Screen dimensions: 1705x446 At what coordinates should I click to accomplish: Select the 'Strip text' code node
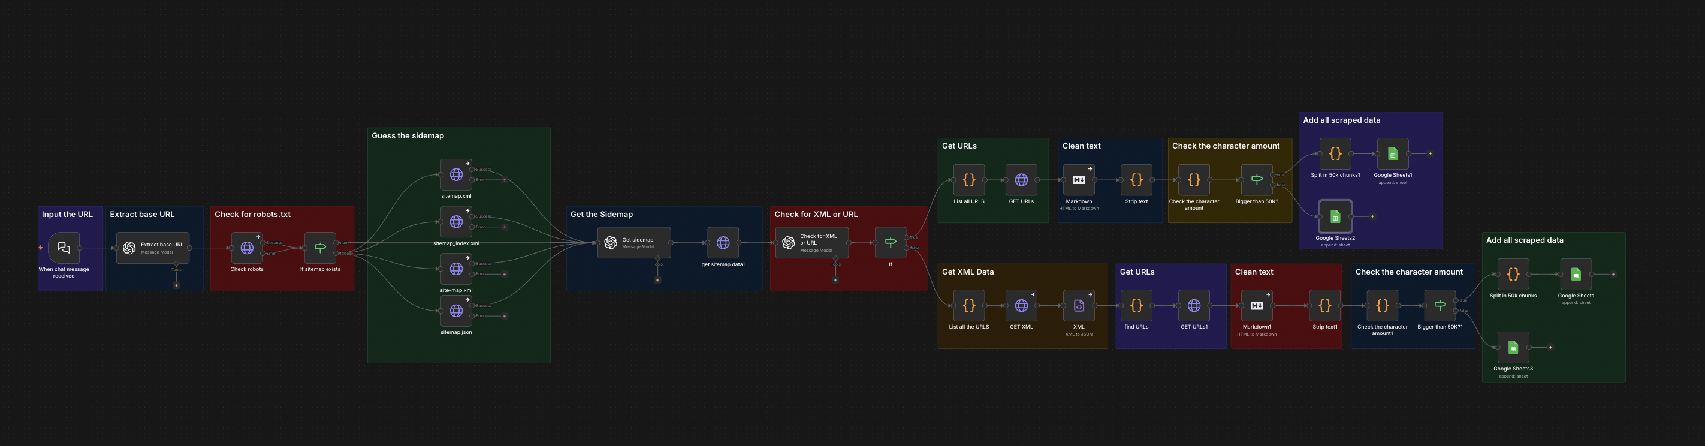[x=1136, y=180]
